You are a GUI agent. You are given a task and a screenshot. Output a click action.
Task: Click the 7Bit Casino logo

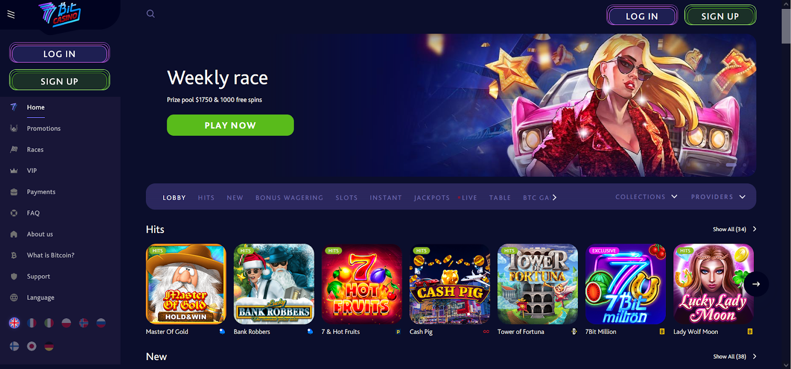[x=60, y=14]
